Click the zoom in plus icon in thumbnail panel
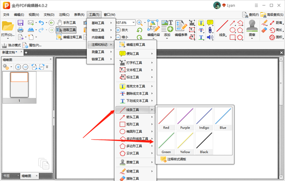This screenshot has height=181, width=285. coord(18,67)
